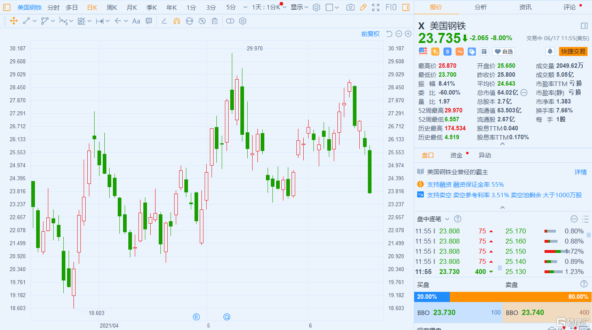Viewport: 592px width, 330px height.
Task: Expand line tool options arrow
Action: (x=35, y=21)
